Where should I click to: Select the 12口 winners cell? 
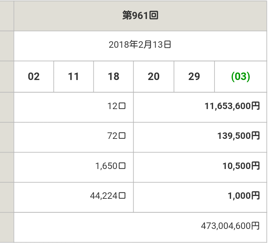[x=74, y=107]
